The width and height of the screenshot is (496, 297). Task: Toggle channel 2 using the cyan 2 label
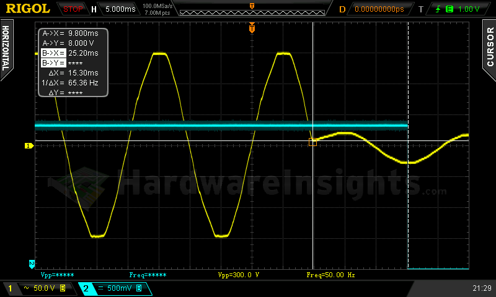pyautogui.click(x=86, y=288)
